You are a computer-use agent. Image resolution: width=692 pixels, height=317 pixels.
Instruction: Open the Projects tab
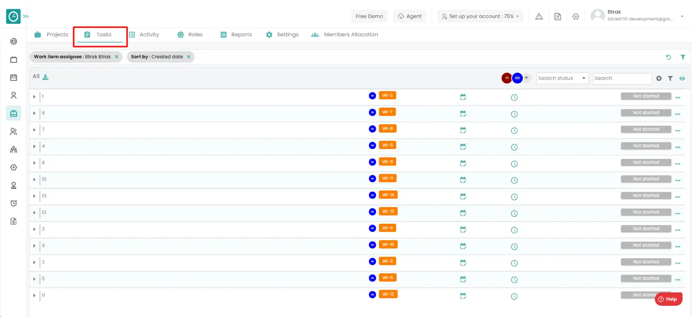coord(51,35)
